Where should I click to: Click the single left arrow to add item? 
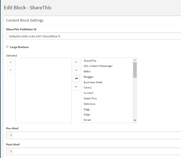[76, 62]
